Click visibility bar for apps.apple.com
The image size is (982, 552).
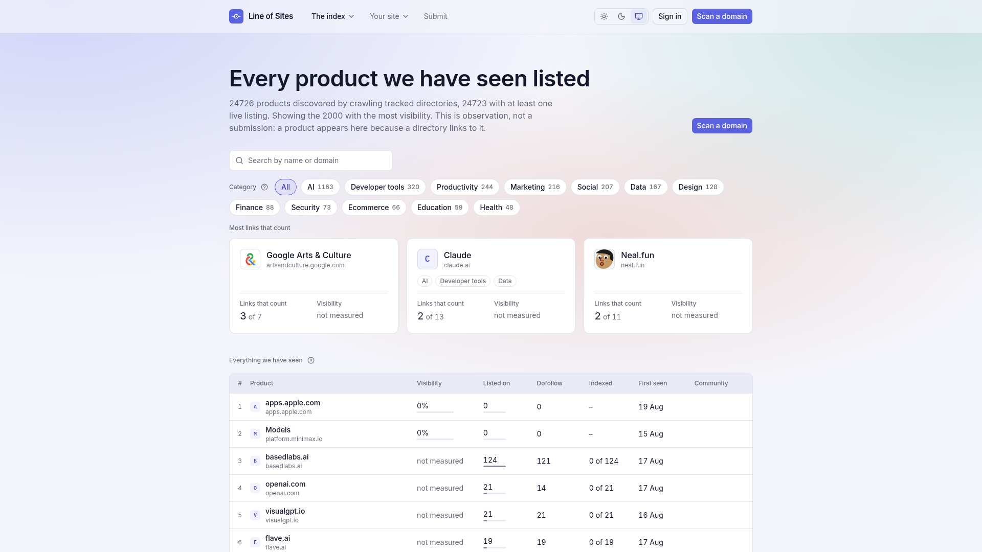pyautogui.click(x=435, y=412)
